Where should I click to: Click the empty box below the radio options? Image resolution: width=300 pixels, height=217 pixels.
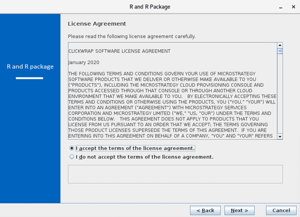point(175,174)
